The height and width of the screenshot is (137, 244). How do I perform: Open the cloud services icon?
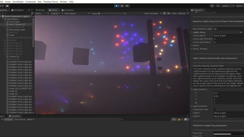point(7,6)
